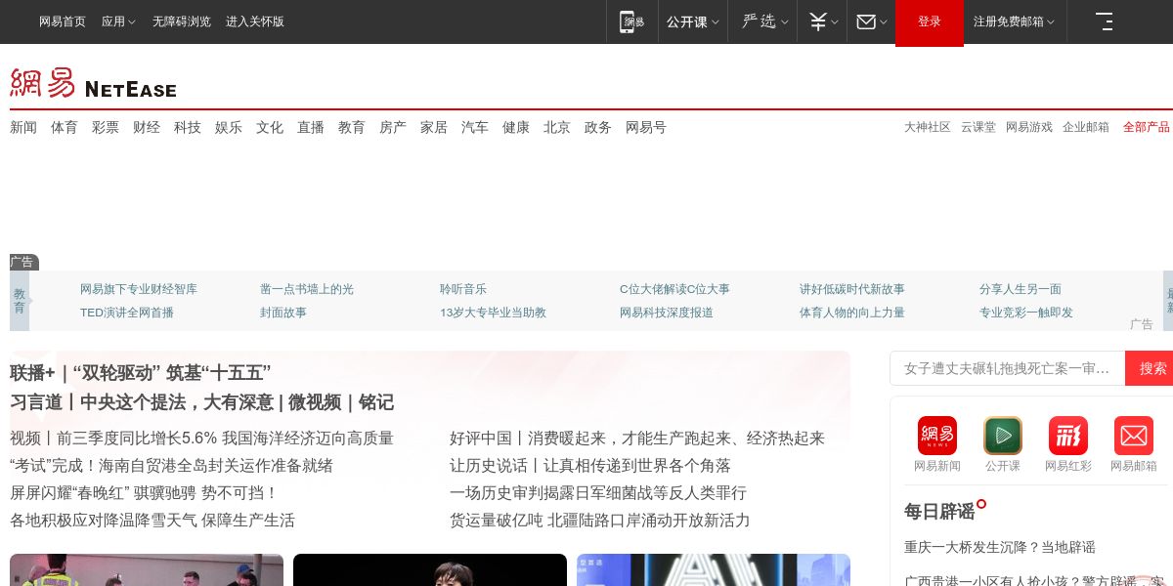Open 网易新闻 app icon
The height and width of the screenshot is (586, 1173).
point(937,436)
